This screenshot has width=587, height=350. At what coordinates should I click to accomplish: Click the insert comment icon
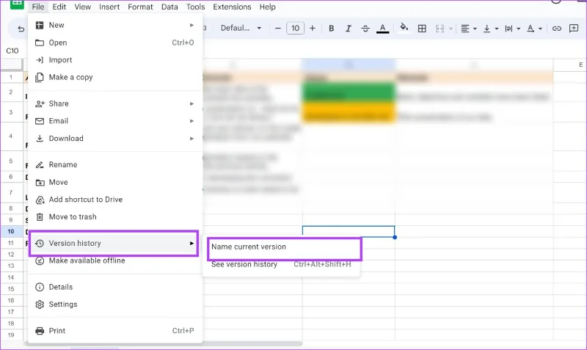pos(574,29)
